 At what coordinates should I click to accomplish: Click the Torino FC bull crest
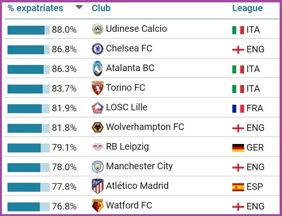[x=97, y=88]
